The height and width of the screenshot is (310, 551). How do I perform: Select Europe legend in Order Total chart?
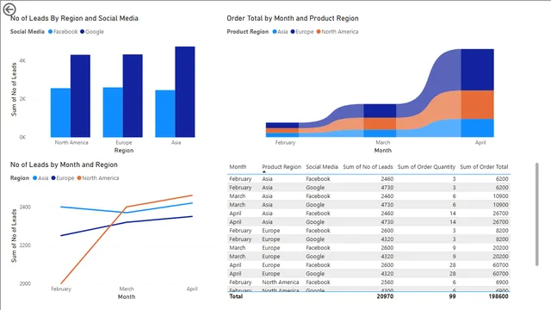302,32
